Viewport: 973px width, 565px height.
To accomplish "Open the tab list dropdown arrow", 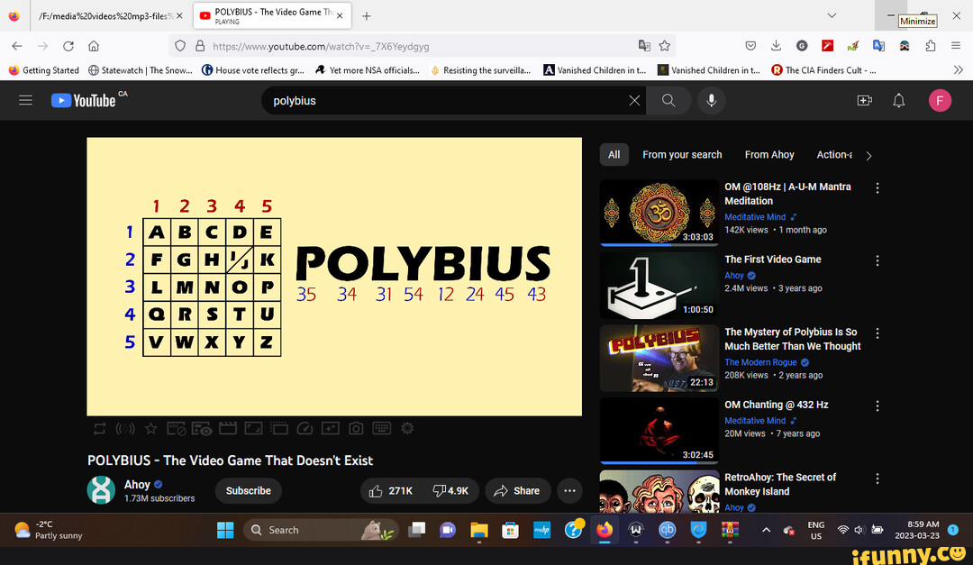I will tap(830, 16).
